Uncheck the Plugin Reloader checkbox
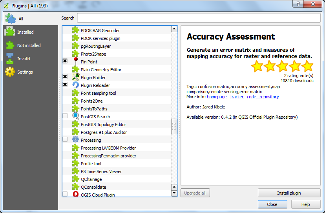The width and height of the screenshot is (325, 213). (x=65, y=84)
